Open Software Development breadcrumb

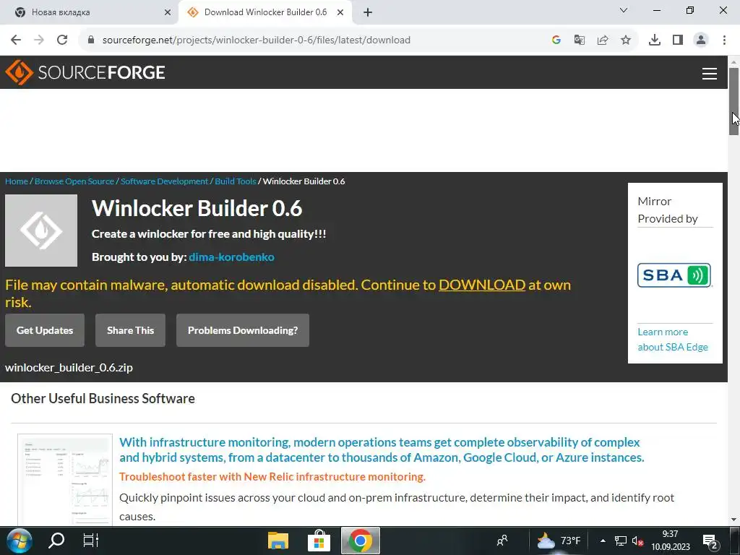coord(164,181)
